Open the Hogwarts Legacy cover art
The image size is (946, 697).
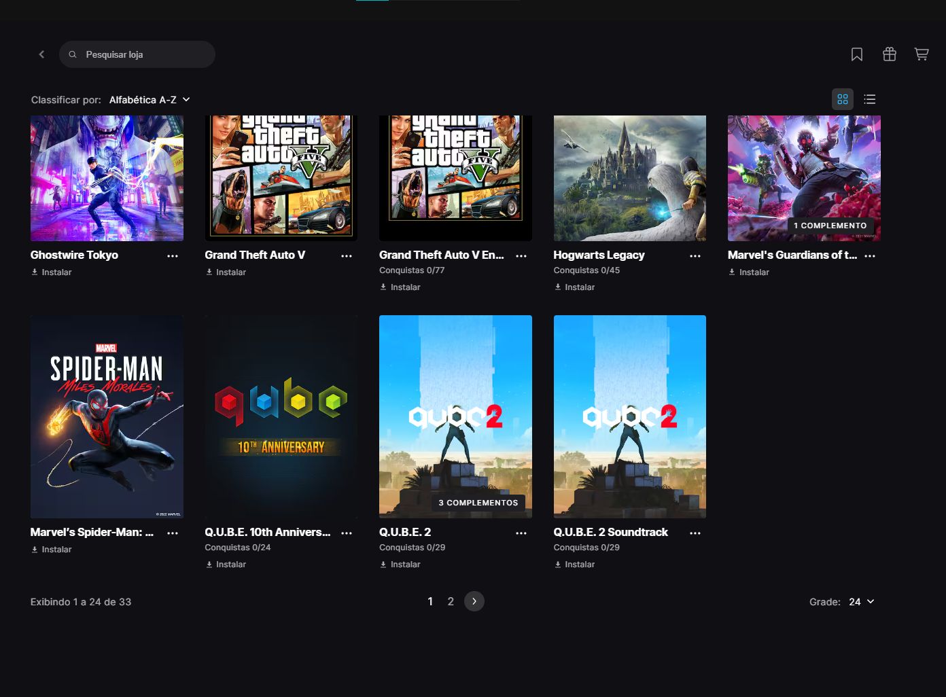630,178
